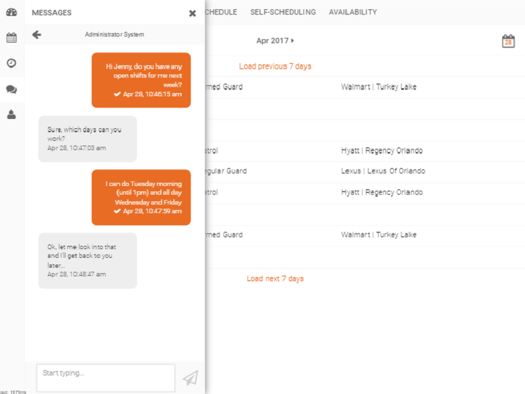
Task: Switch to the Availability tab
Action: (353, 12)
